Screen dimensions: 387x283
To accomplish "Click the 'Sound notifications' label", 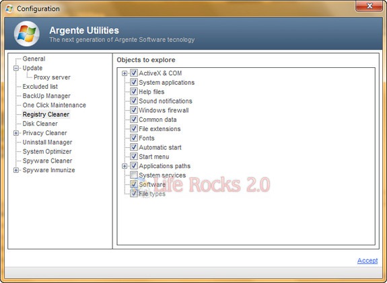I will click(x=166, y=101).
